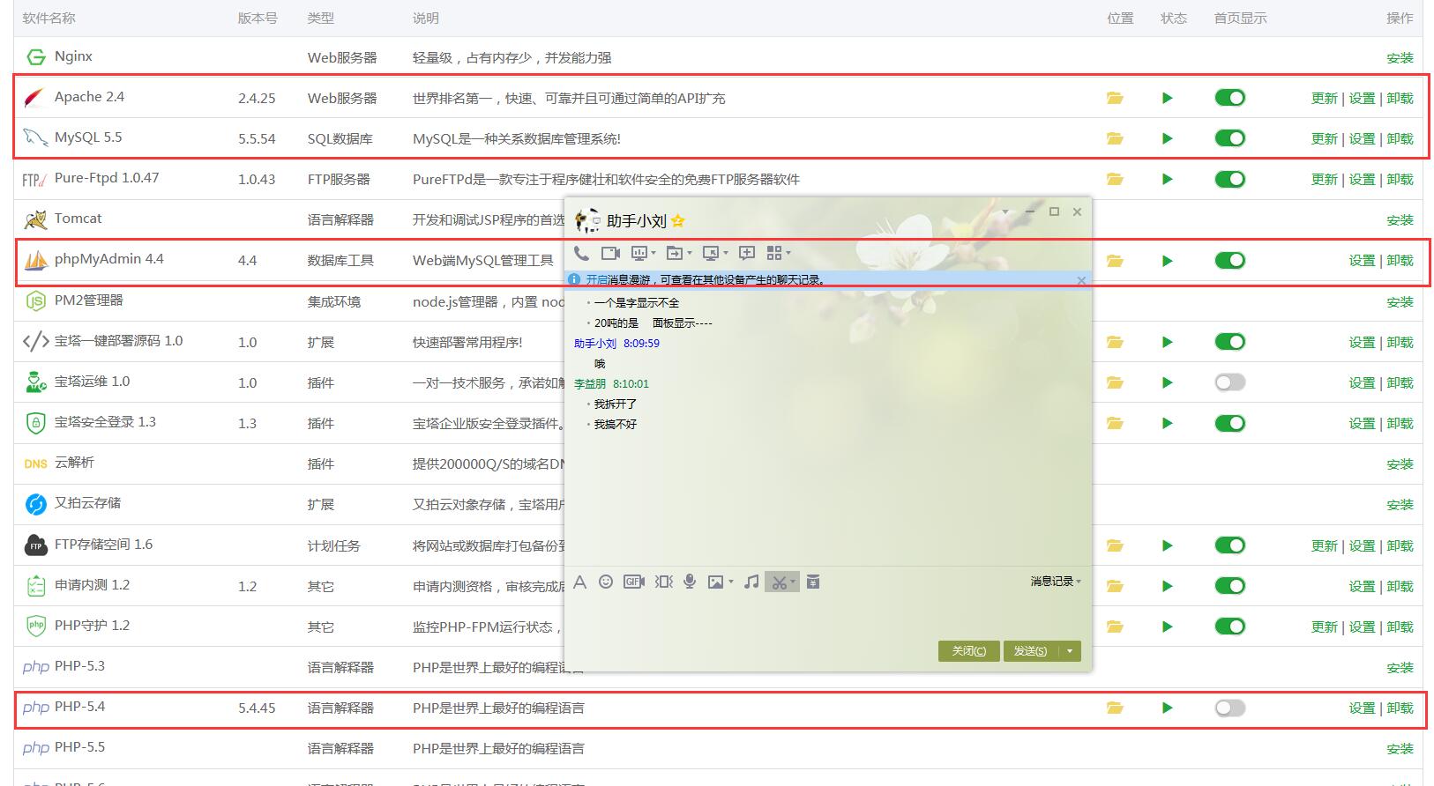This screenshot has height=786, width=1434.
Task: Toggle FTP存储空间 1.6 homepage display
Action: coord(1229,545)
